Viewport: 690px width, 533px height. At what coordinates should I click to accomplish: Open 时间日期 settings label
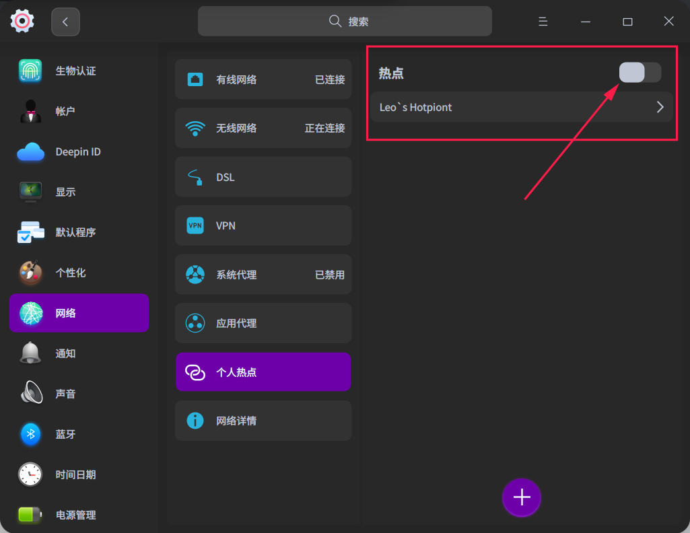click(x=75, y=474)
